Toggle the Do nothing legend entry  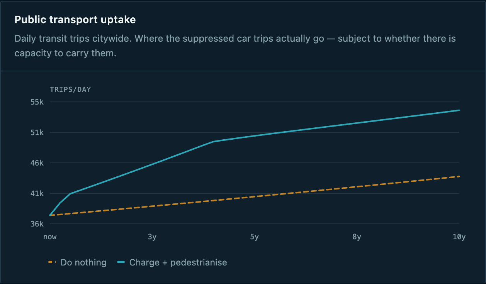(77, 262)
